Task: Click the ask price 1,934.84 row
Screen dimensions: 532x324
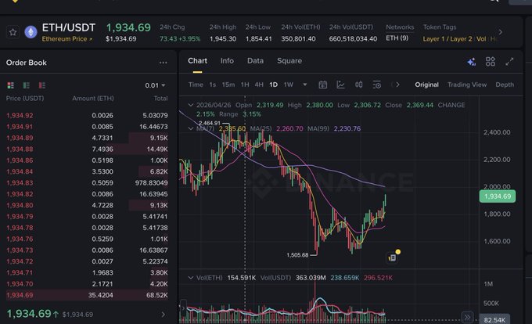Action: [87, 171]
